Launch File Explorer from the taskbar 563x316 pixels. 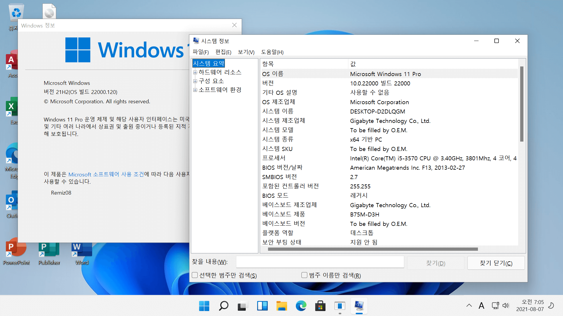coord(281,306)
